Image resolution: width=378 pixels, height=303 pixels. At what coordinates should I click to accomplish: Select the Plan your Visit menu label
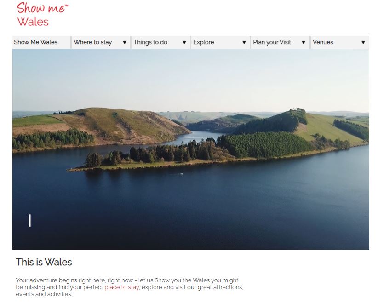pyautogui.click(x=272, y=42)
